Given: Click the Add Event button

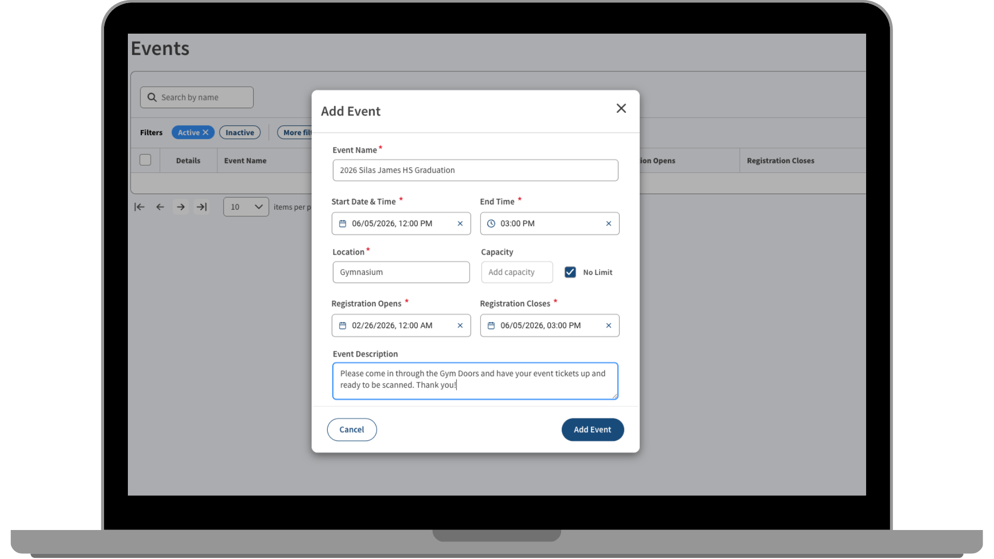Looking at the screenshot, I should pyautogui.click(x=592, y=430).
